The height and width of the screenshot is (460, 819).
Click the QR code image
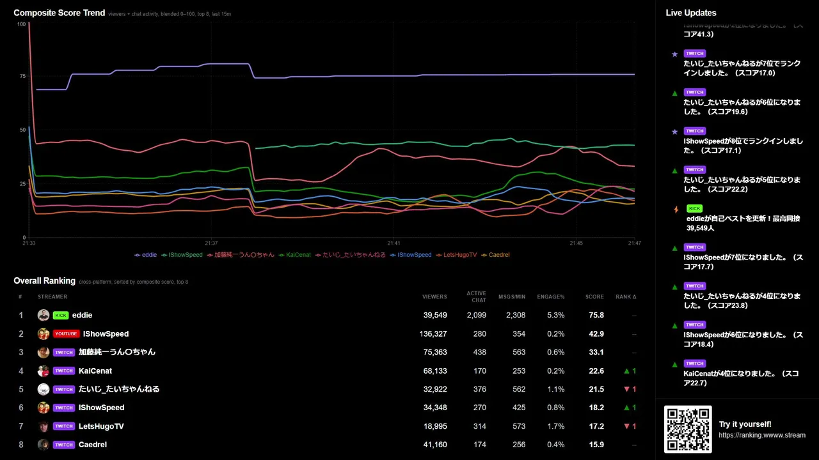[688, 429]
